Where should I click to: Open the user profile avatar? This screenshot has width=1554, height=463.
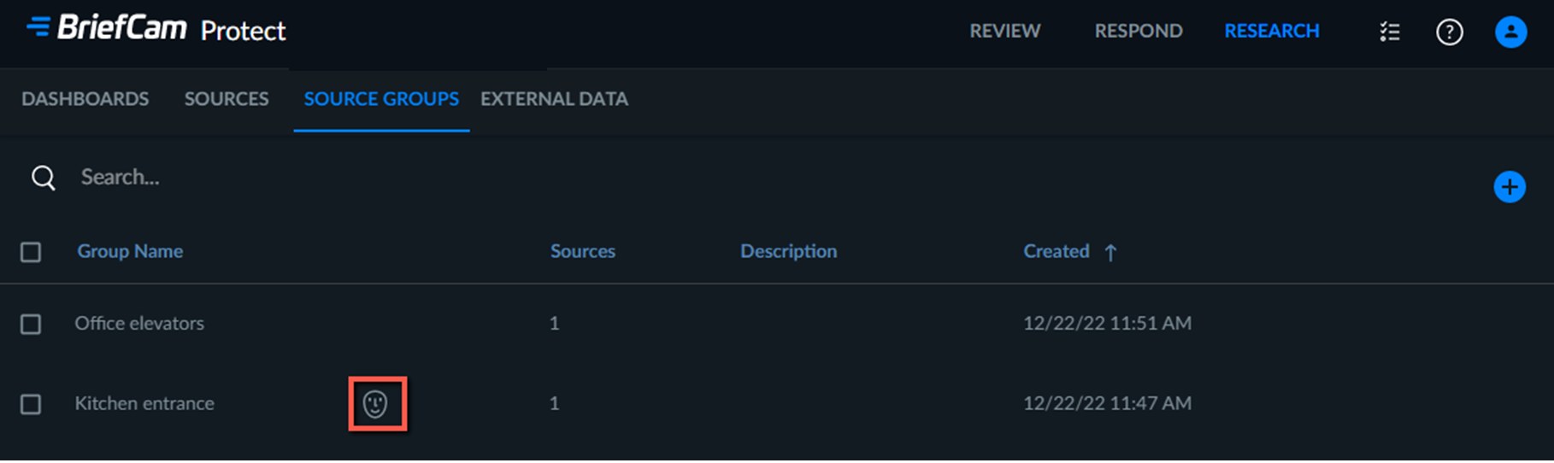[1510, 32]
